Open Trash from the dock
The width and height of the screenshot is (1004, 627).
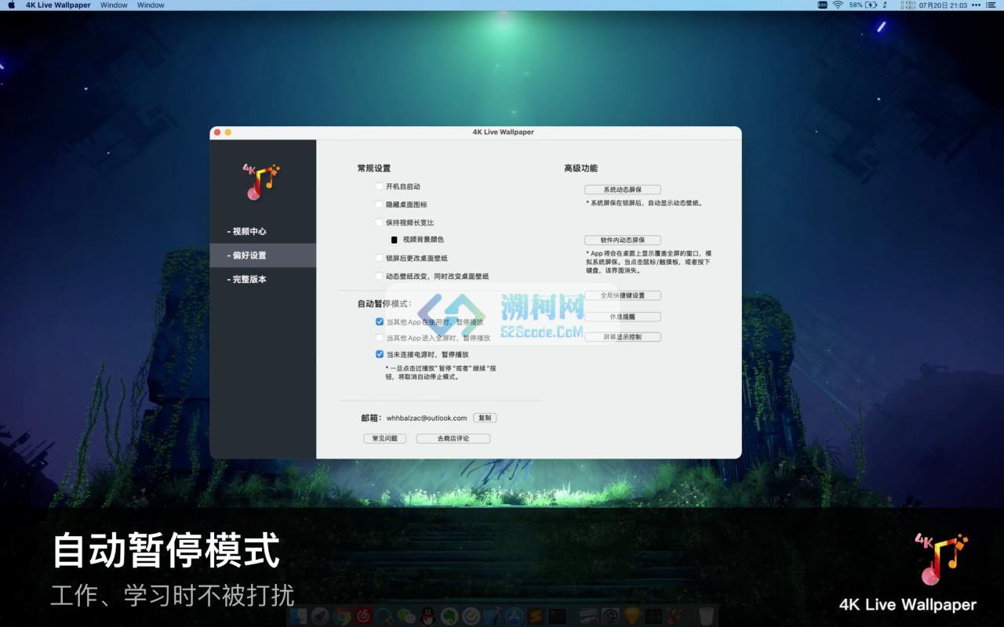[x=706, y=616]
